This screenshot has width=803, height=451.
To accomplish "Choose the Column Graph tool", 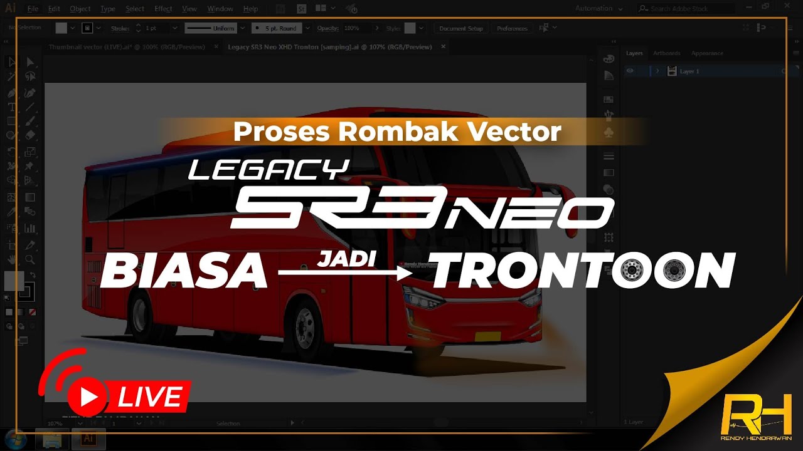I will (29, 228).
